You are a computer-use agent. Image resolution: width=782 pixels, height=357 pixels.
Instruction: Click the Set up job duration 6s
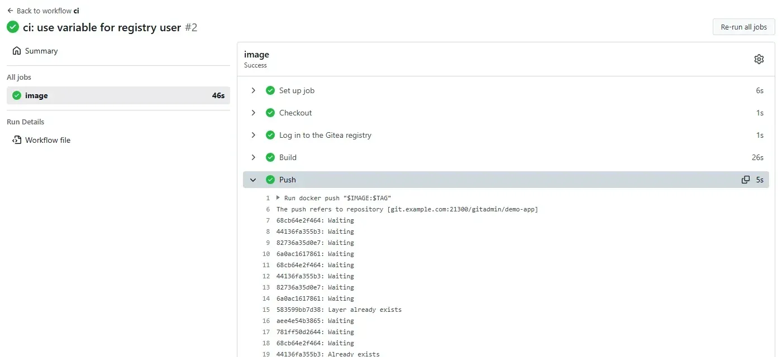coord(760,90)
